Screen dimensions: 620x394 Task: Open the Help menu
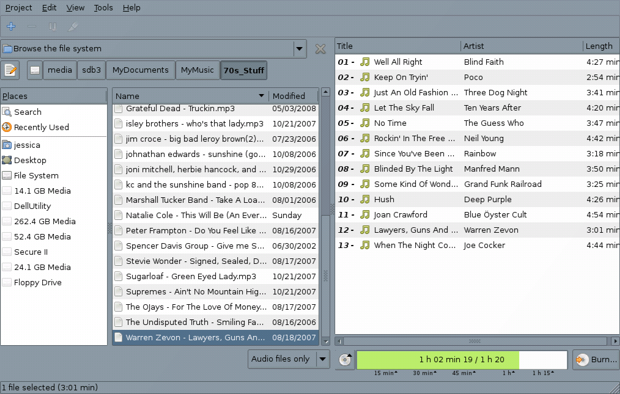click(131, 7)
